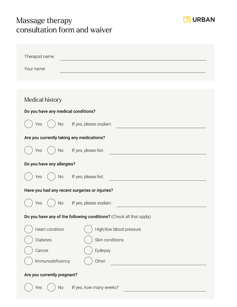Tick the Cancer checkbox
This screenshot has height=307, width=237.
coord(28,250)
